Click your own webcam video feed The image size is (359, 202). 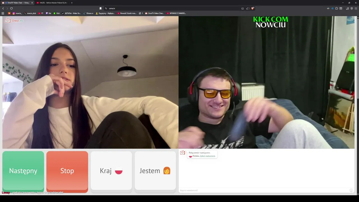[266, 82]
